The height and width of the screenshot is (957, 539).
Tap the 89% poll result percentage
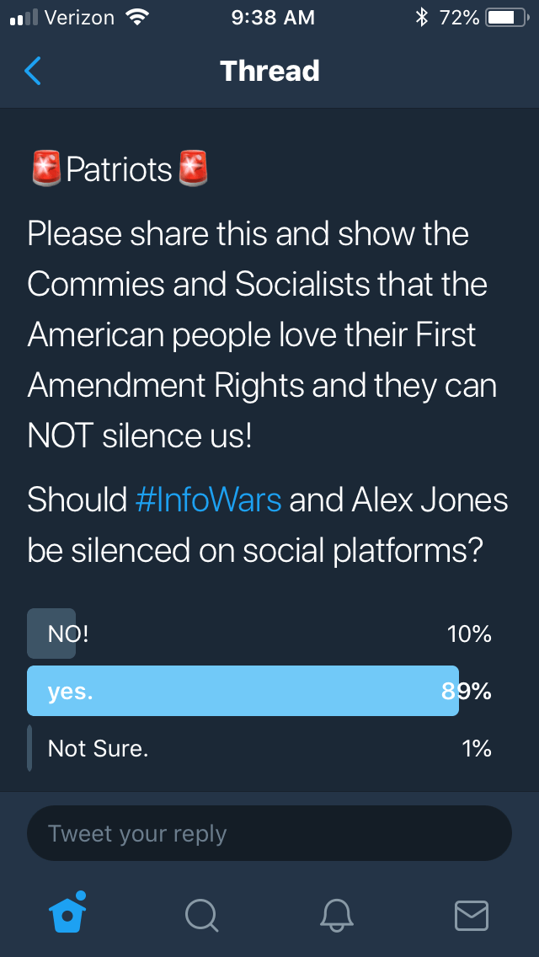click(467, 692)
